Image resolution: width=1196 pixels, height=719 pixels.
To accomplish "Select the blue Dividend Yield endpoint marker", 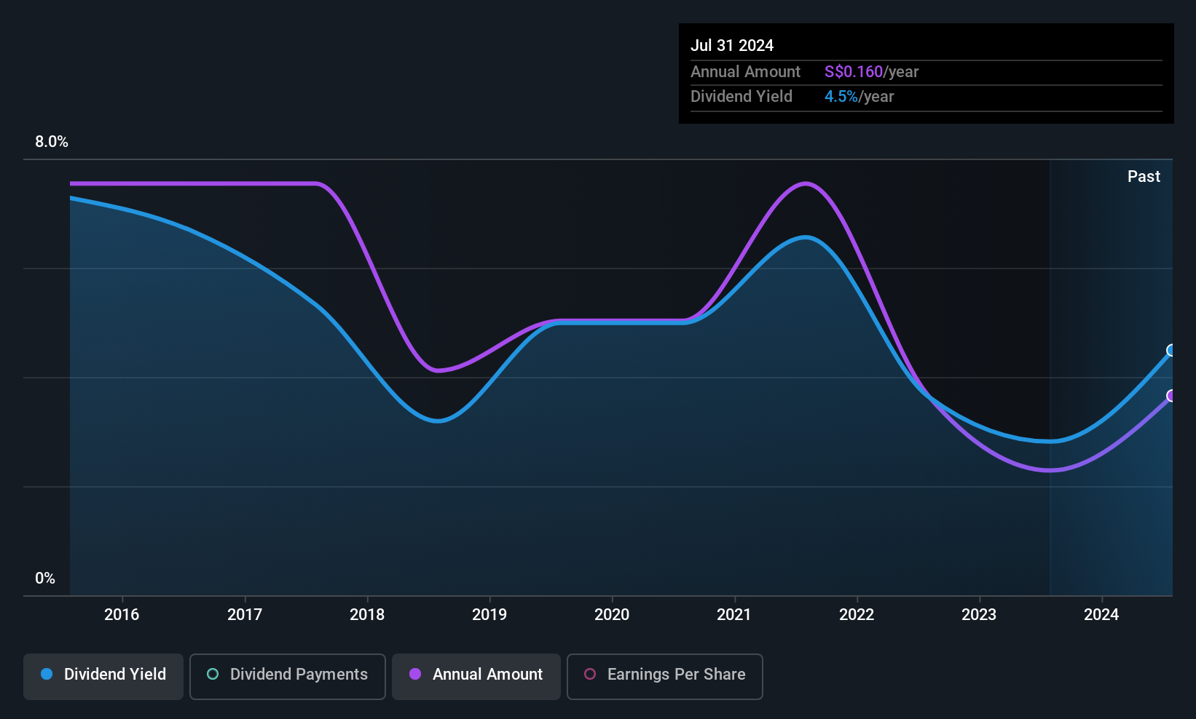I will click(x=1171, y=350).
